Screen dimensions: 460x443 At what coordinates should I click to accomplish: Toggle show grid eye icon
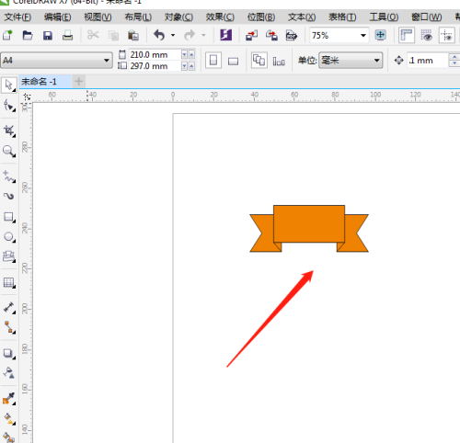pyautogui.click(x=426, y=36)
